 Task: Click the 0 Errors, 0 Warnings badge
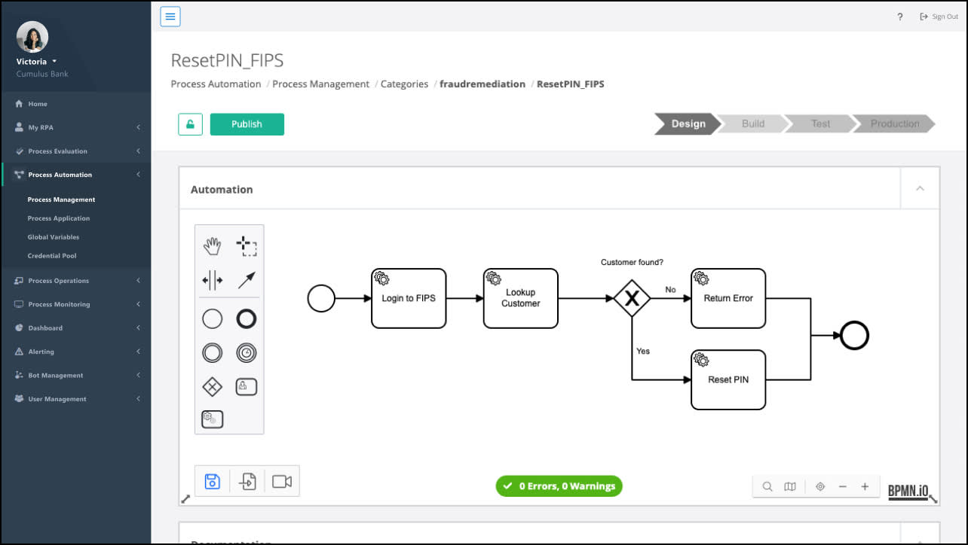[559, 486]
